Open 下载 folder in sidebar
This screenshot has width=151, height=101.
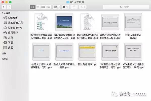pyautogui.click(x=11, y=42)
